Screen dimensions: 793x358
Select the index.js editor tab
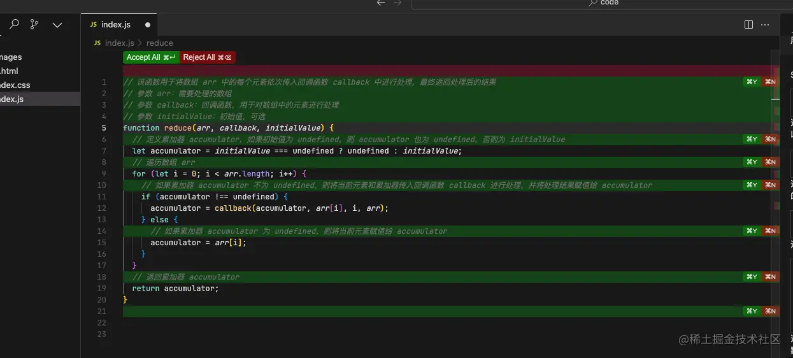(118, 24)
